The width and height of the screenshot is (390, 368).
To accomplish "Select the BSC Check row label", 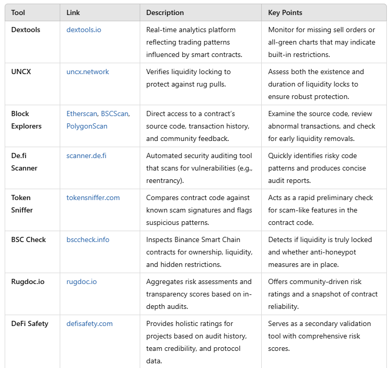I will click(29, 239).
